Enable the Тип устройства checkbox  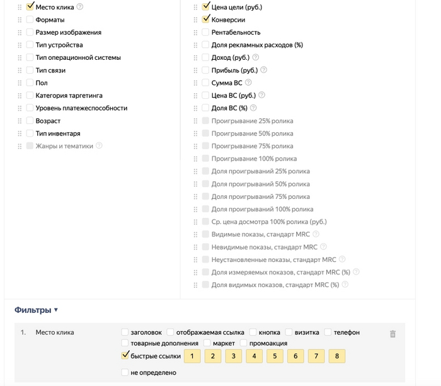point(30,45)
